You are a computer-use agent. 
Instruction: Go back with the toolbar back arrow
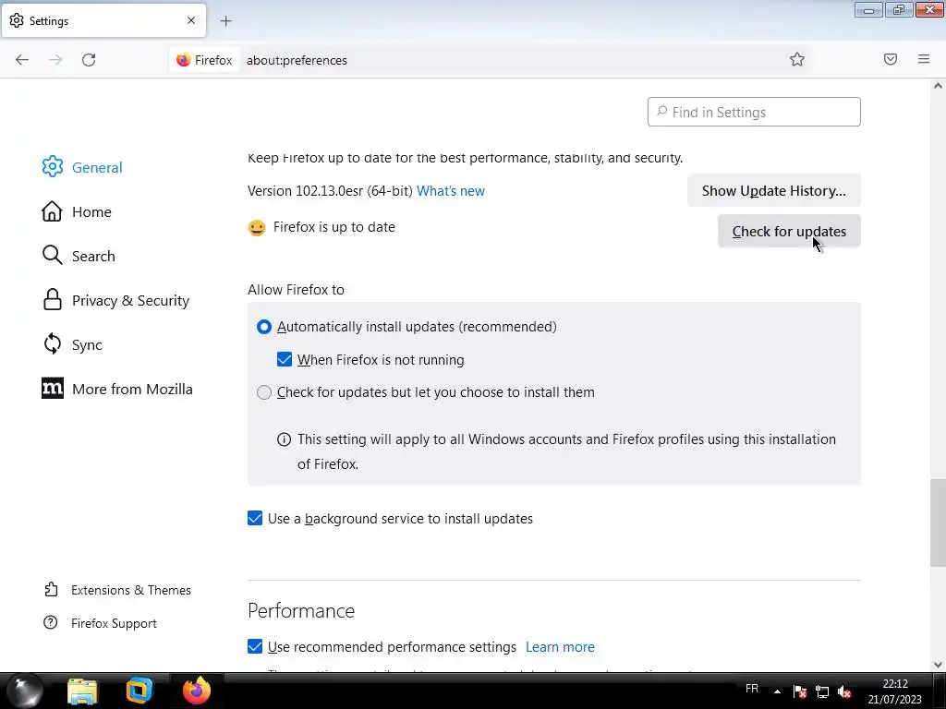click(x=22, y=60)
